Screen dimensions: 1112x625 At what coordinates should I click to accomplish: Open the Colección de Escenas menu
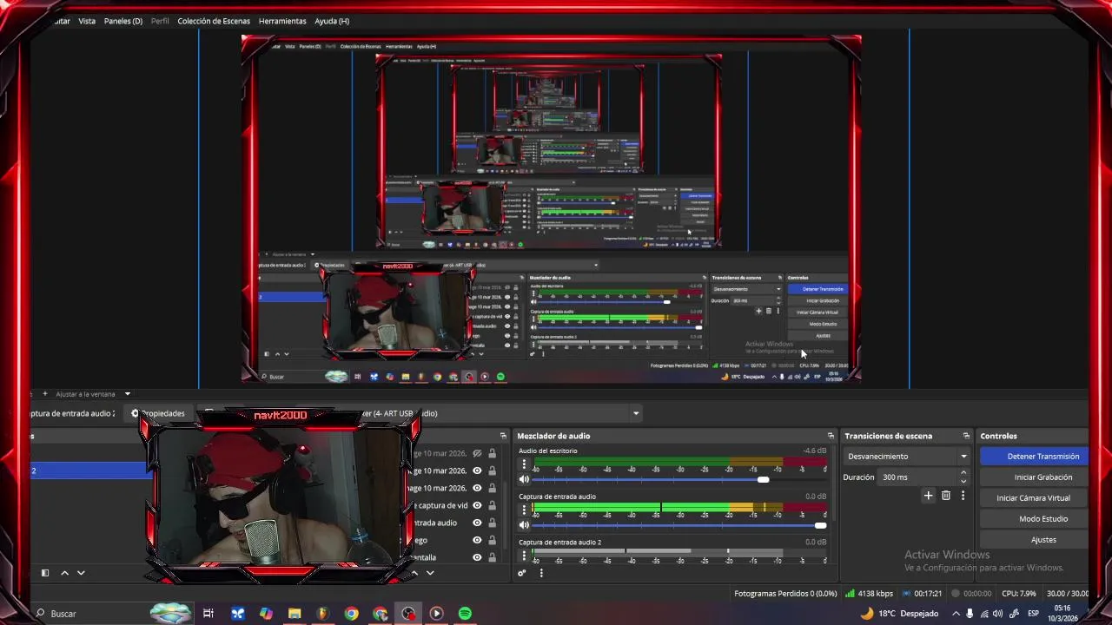214,21
